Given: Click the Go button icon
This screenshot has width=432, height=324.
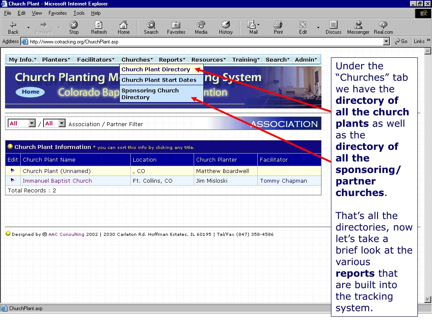Looking at the screenshot, I should 401,41.
